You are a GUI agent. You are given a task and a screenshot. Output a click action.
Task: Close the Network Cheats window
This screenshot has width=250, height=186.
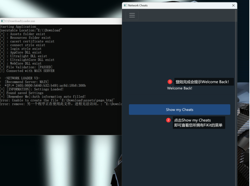pyautogui.click(x=233, y=6)
